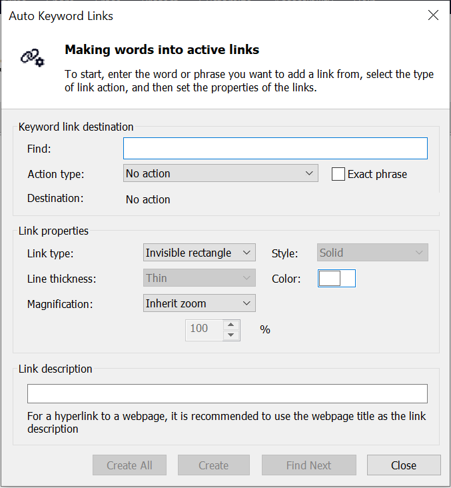Screen dimensions: 451x488
Task: Click the Destination No action text
Action: pyautogui.click(x=148, y=199)
